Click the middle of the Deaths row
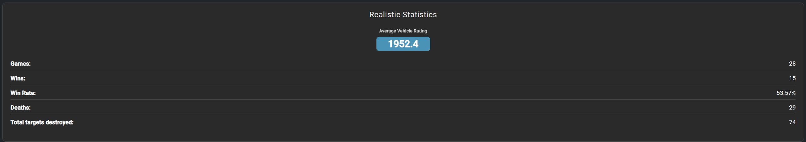Screen dimensions: 806x142 click(x=403, y=108)
